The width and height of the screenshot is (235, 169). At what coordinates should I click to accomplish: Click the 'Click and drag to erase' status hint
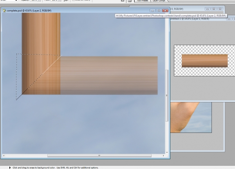pos(56,168)
